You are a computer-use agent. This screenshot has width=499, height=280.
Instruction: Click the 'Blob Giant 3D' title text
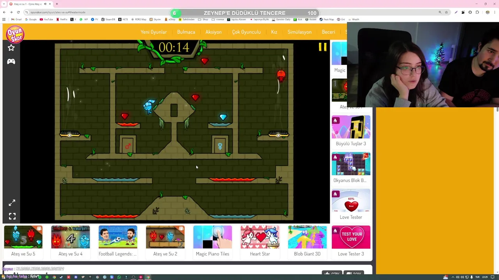[307, 254]
